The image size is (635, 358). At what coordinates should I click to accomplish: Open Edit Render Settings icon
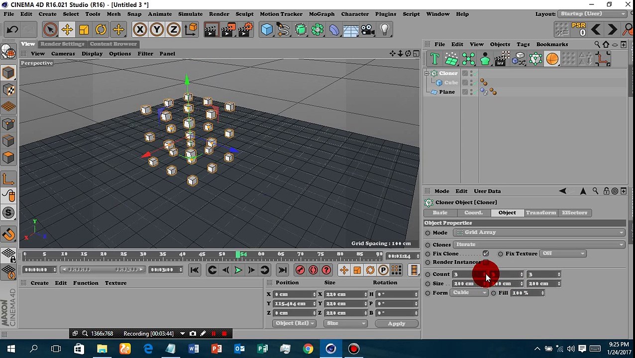245,30
